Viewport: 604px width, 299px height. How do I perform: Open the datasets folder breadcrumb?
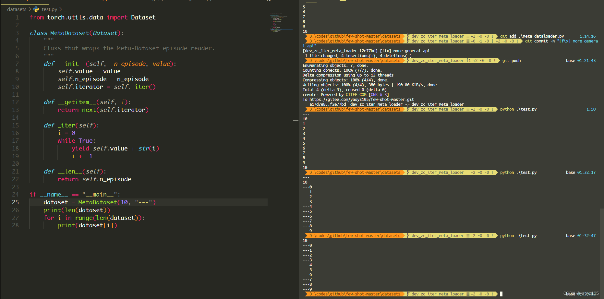[17, 9]
